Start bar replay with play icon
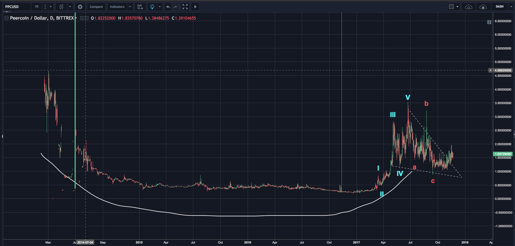Screen dimensions: 515x246 pyautogui.click(x=195, y=6)
